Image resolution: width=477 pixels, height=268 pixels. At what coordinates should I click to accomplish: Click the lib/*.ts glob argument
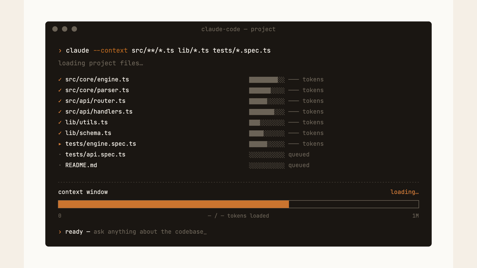194,50
